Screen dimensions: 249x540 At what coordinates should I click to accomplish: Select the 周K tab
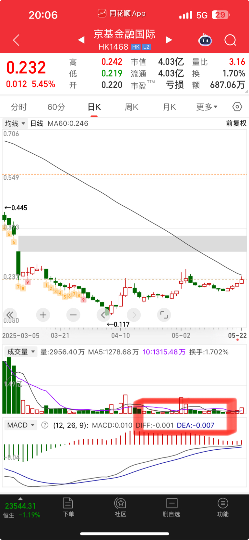click(x=132, y=107)
